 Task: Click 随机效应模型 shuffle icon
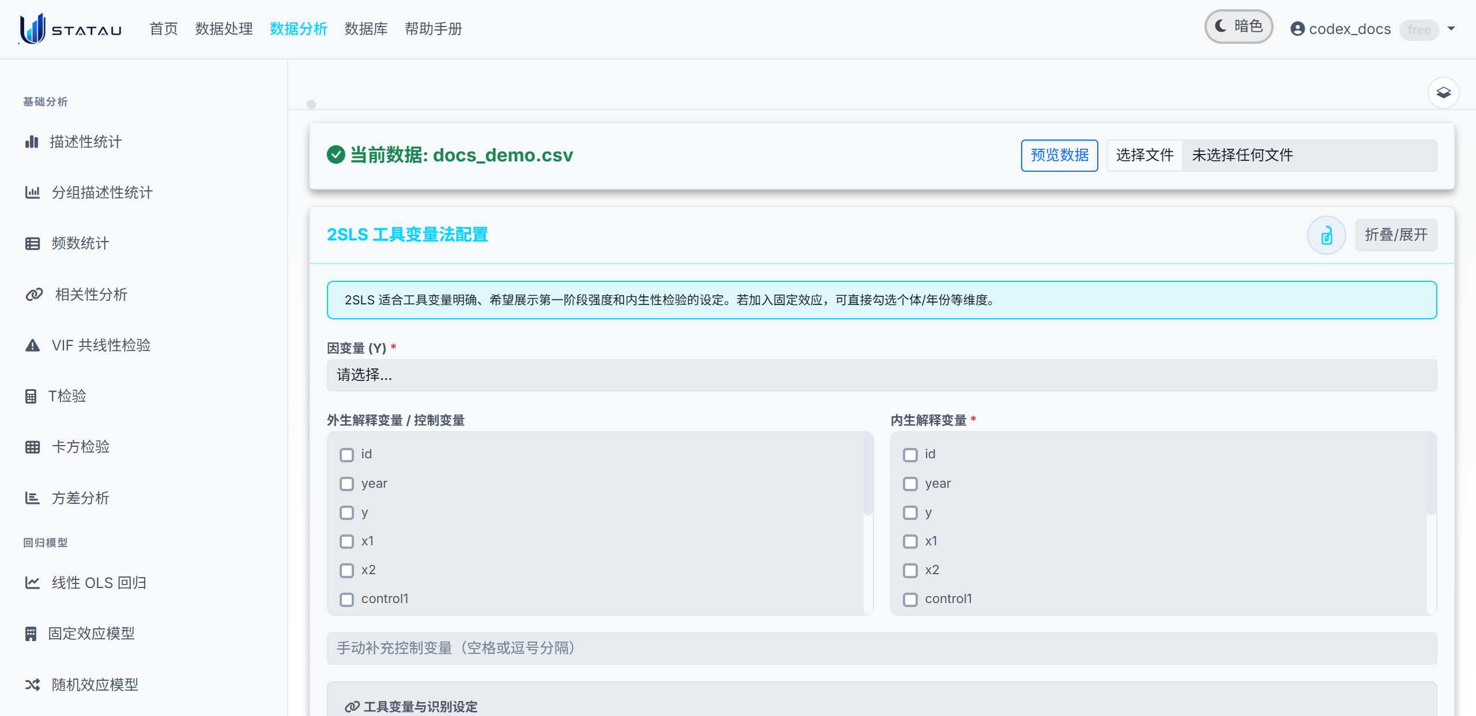click(x=32, y=684)
